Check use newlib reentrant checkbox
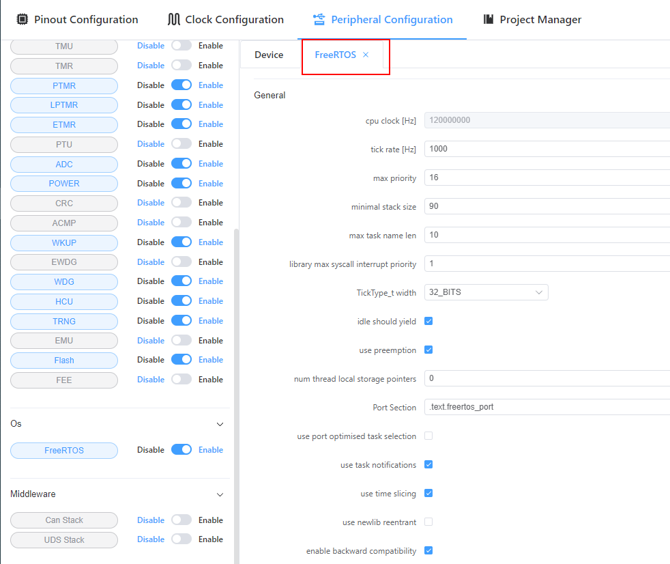670x564 pixels. point(428,522)
